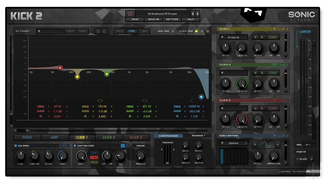Open the Click 3 sample dropdown
The width and height of the screenshot is (325, 183).
(234, 108)
